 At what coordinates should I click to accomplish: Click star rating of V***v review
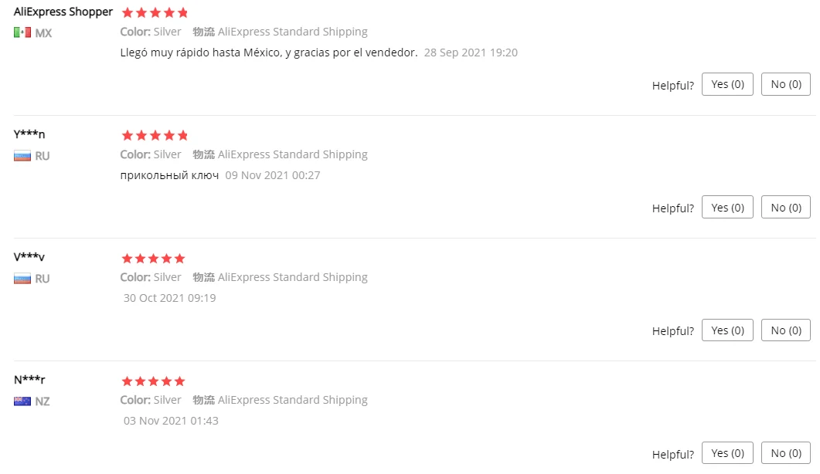[155, 259]
